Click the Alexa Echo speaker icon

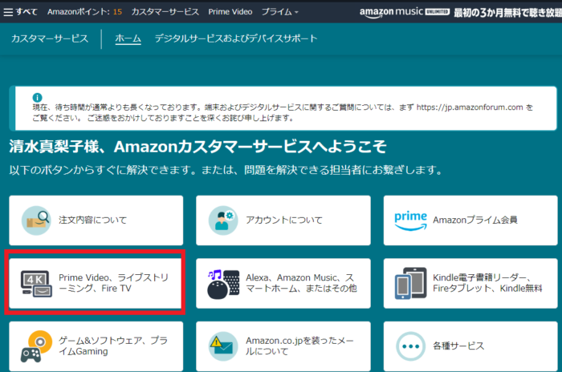(x=223, y=284)
